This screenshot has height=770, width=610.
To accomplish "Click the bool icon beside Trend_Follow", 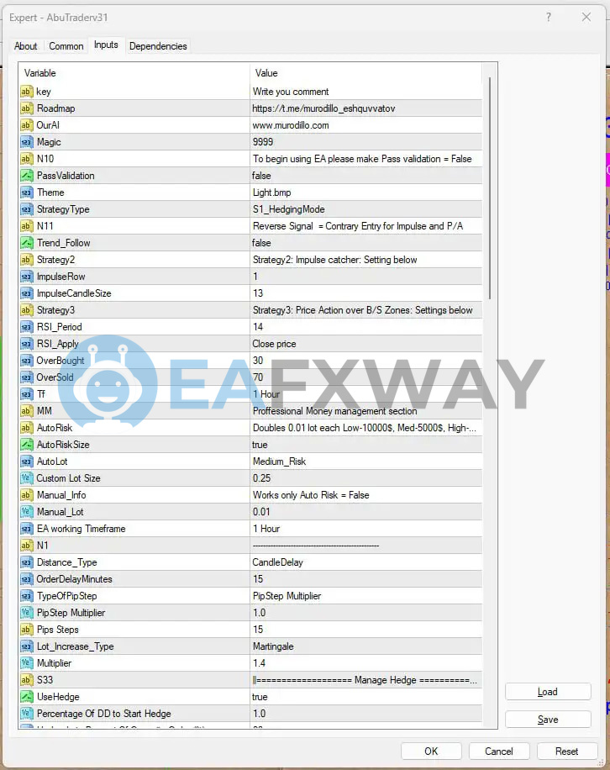I will [27, 243].
